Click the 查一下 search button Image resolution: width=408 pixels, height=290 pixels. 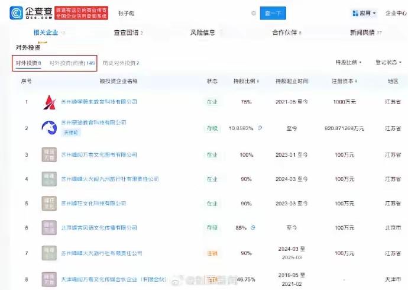(273, 13)
